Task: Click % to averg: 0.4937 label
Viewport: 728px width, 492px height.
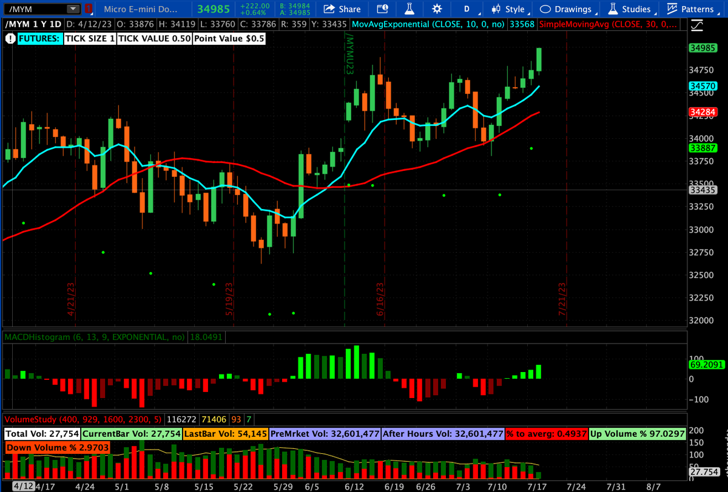Action: click(x=547, y=433)
